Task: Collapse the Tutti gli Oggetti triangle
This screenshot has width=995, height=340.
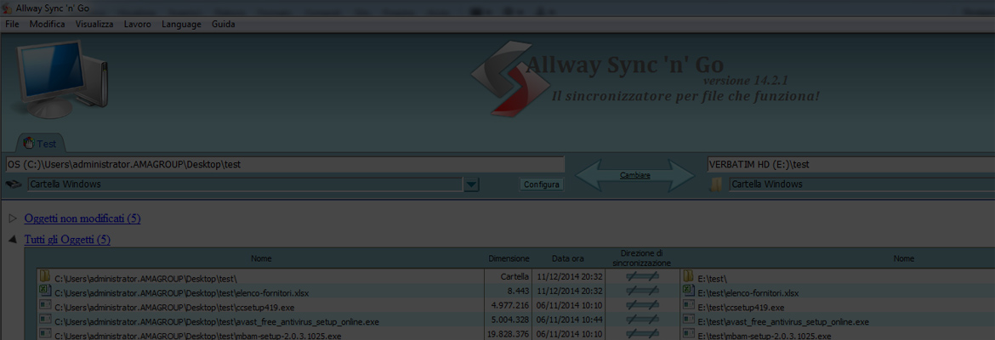Action: (13, 240)
